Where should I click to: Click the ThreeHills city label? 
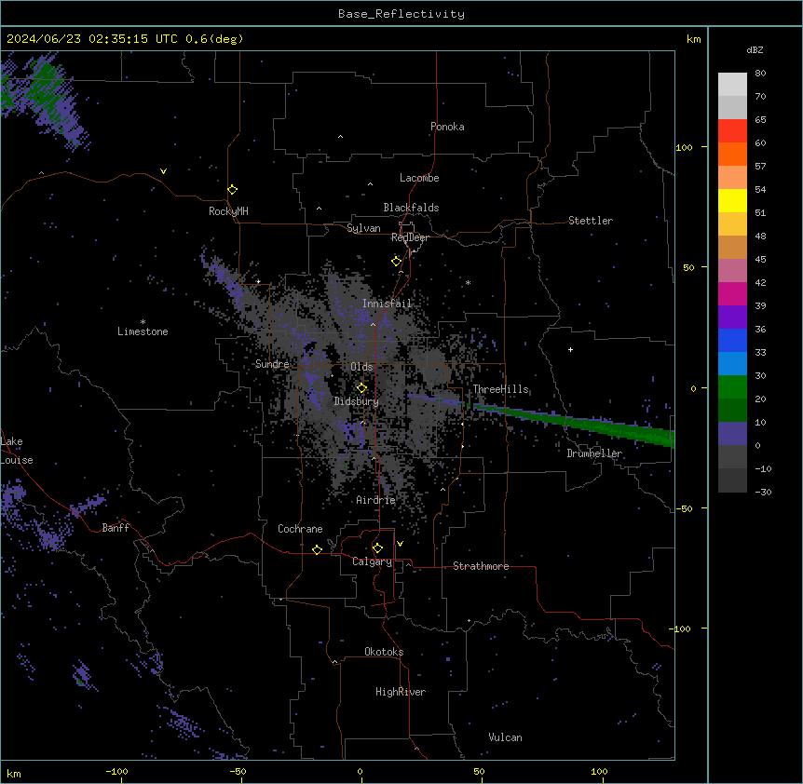(500, 389)
